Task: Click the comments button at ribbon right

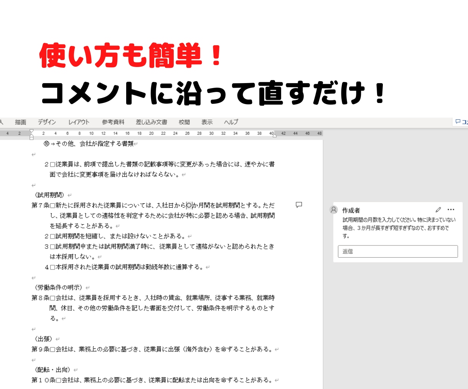Action: tap(461, 122)
